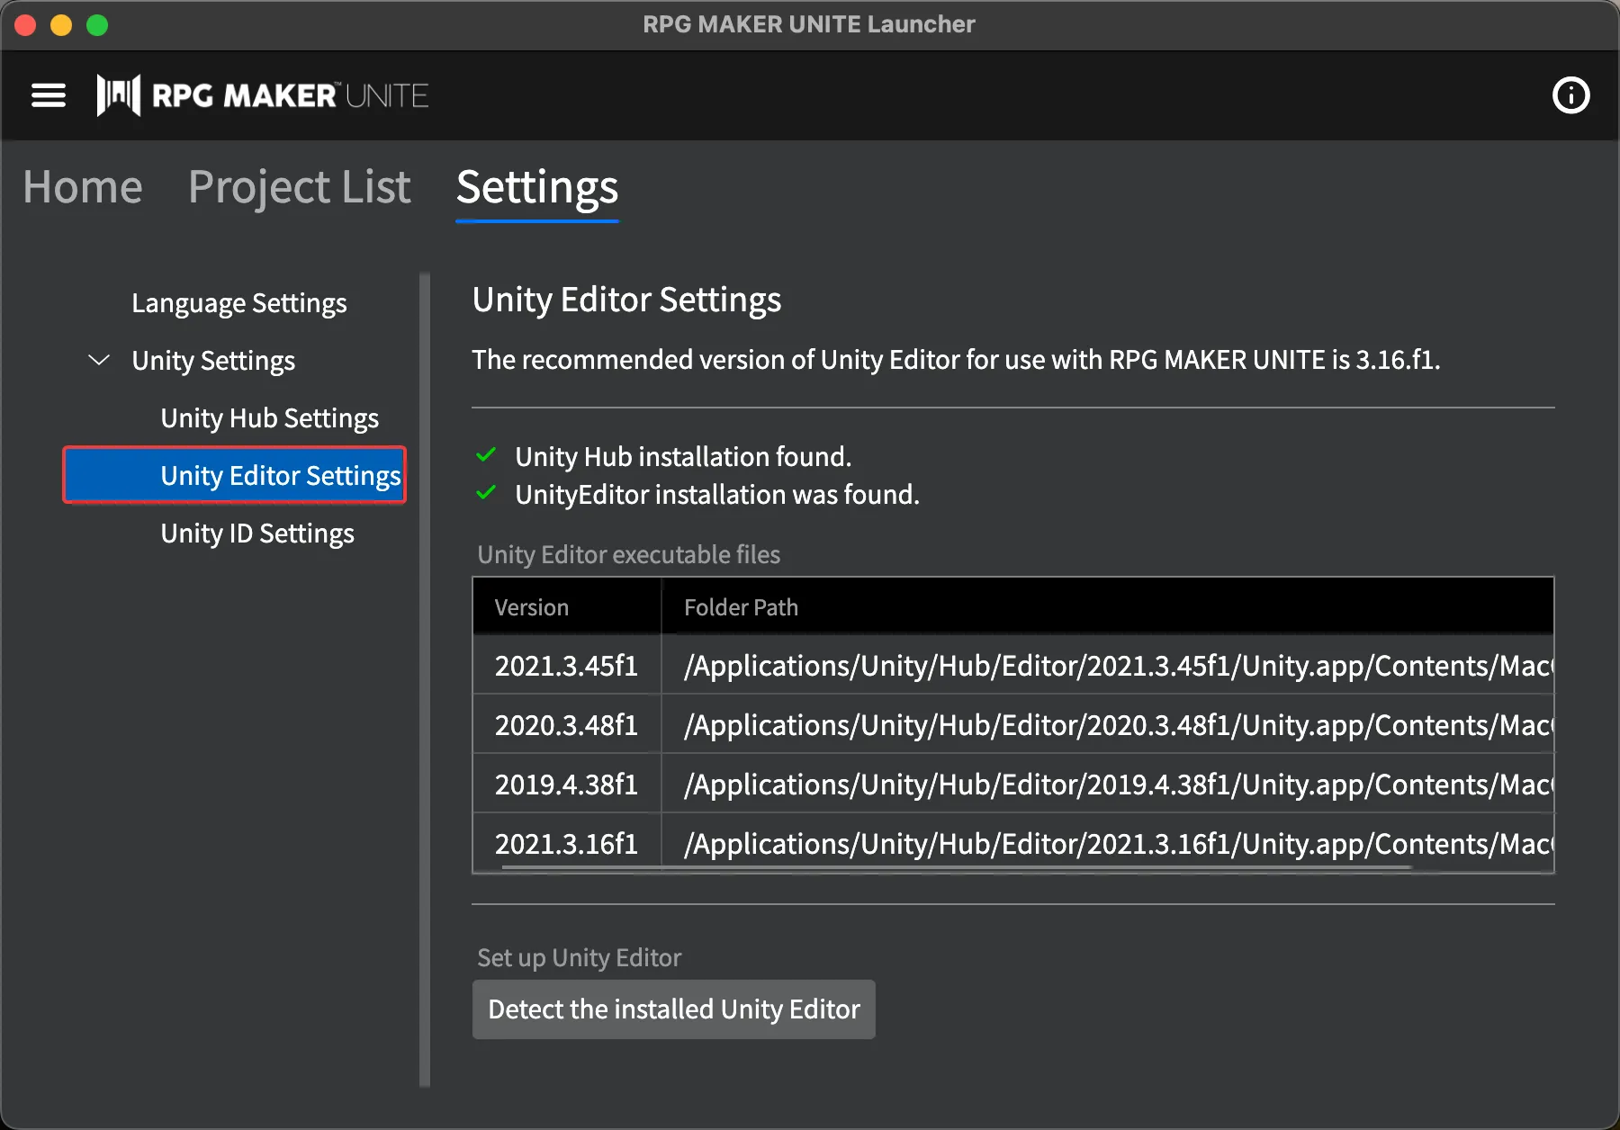Click the Version column header

pyautogui.click(x=532, y=607)
